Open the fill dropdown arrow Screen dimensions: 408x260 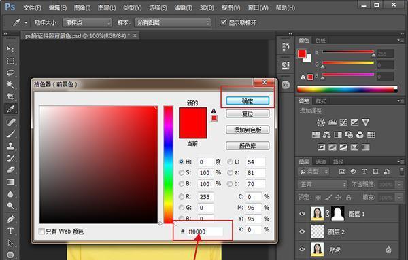pos(399,198)
